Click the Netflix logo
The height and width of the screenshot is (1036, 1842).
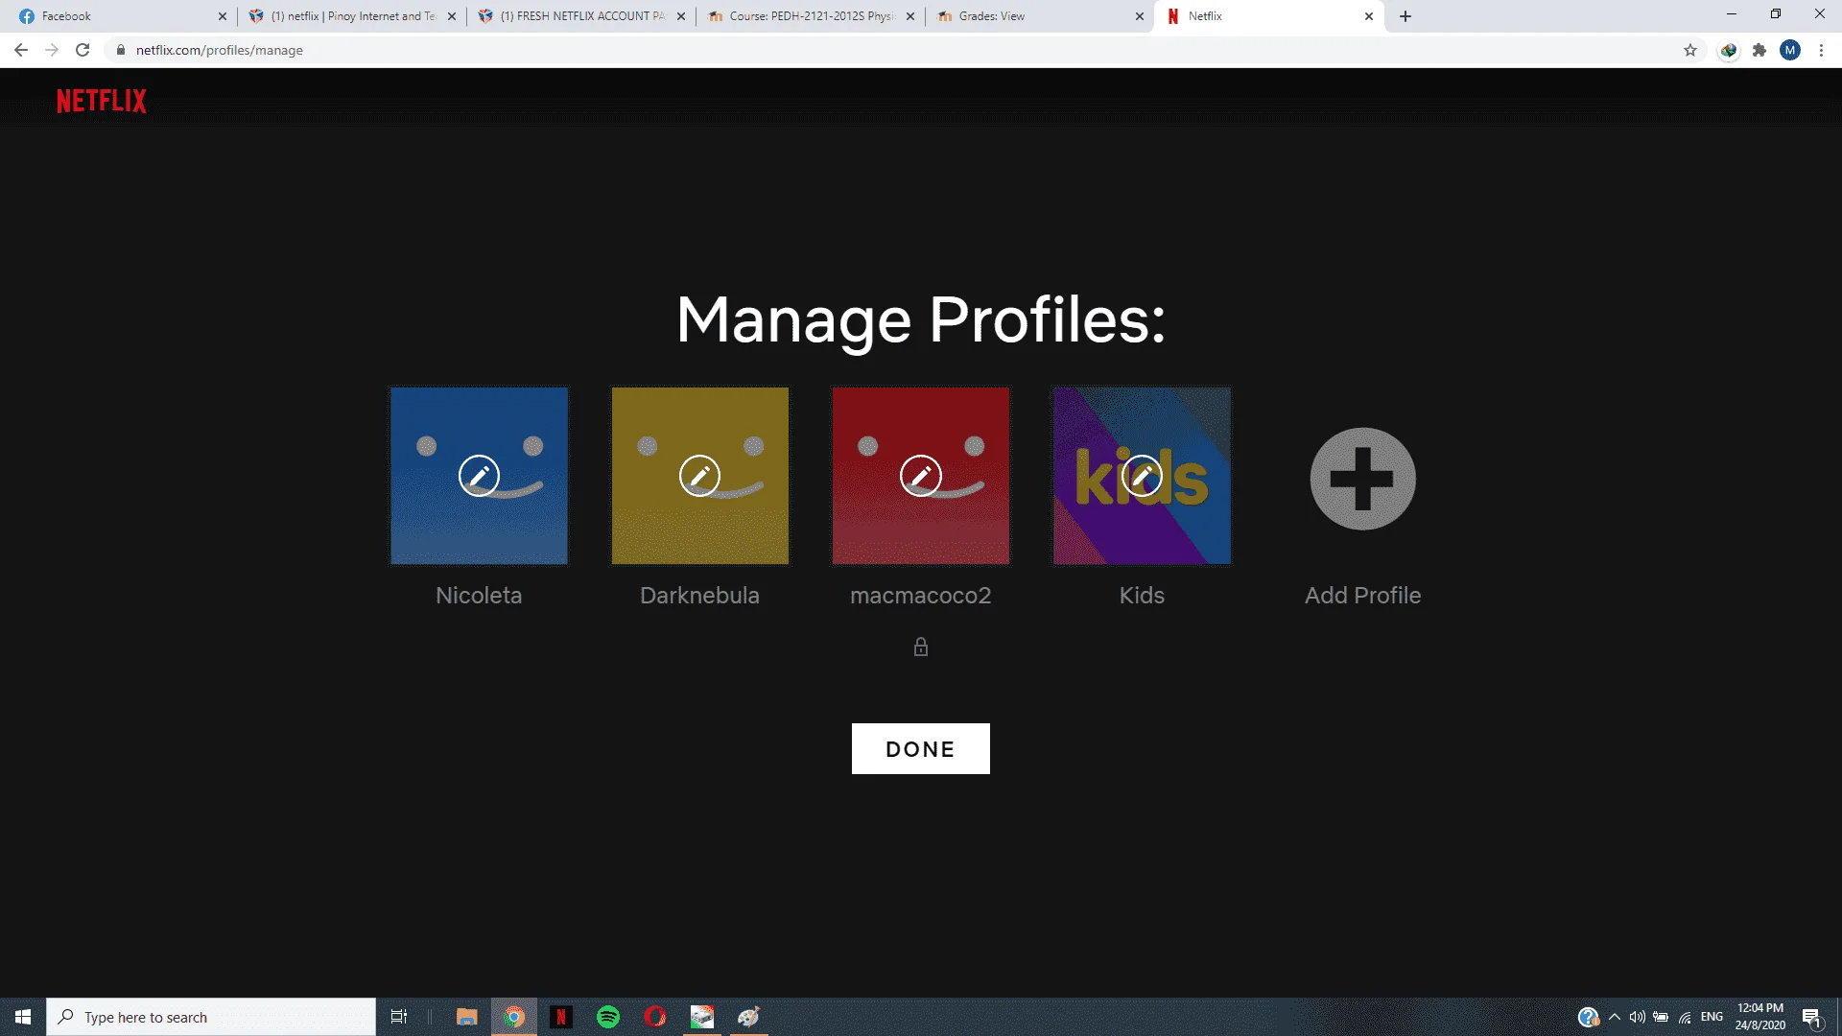(102, 101)
